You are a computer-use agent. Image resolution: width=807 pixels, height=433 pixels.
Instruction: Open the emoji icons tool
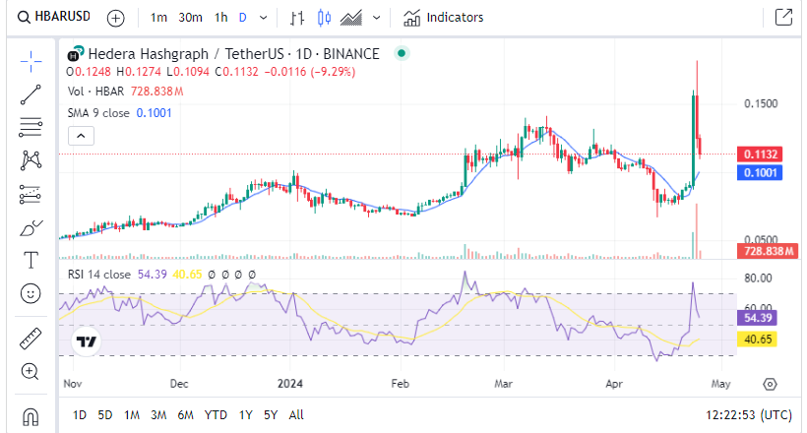click(31, 293)
